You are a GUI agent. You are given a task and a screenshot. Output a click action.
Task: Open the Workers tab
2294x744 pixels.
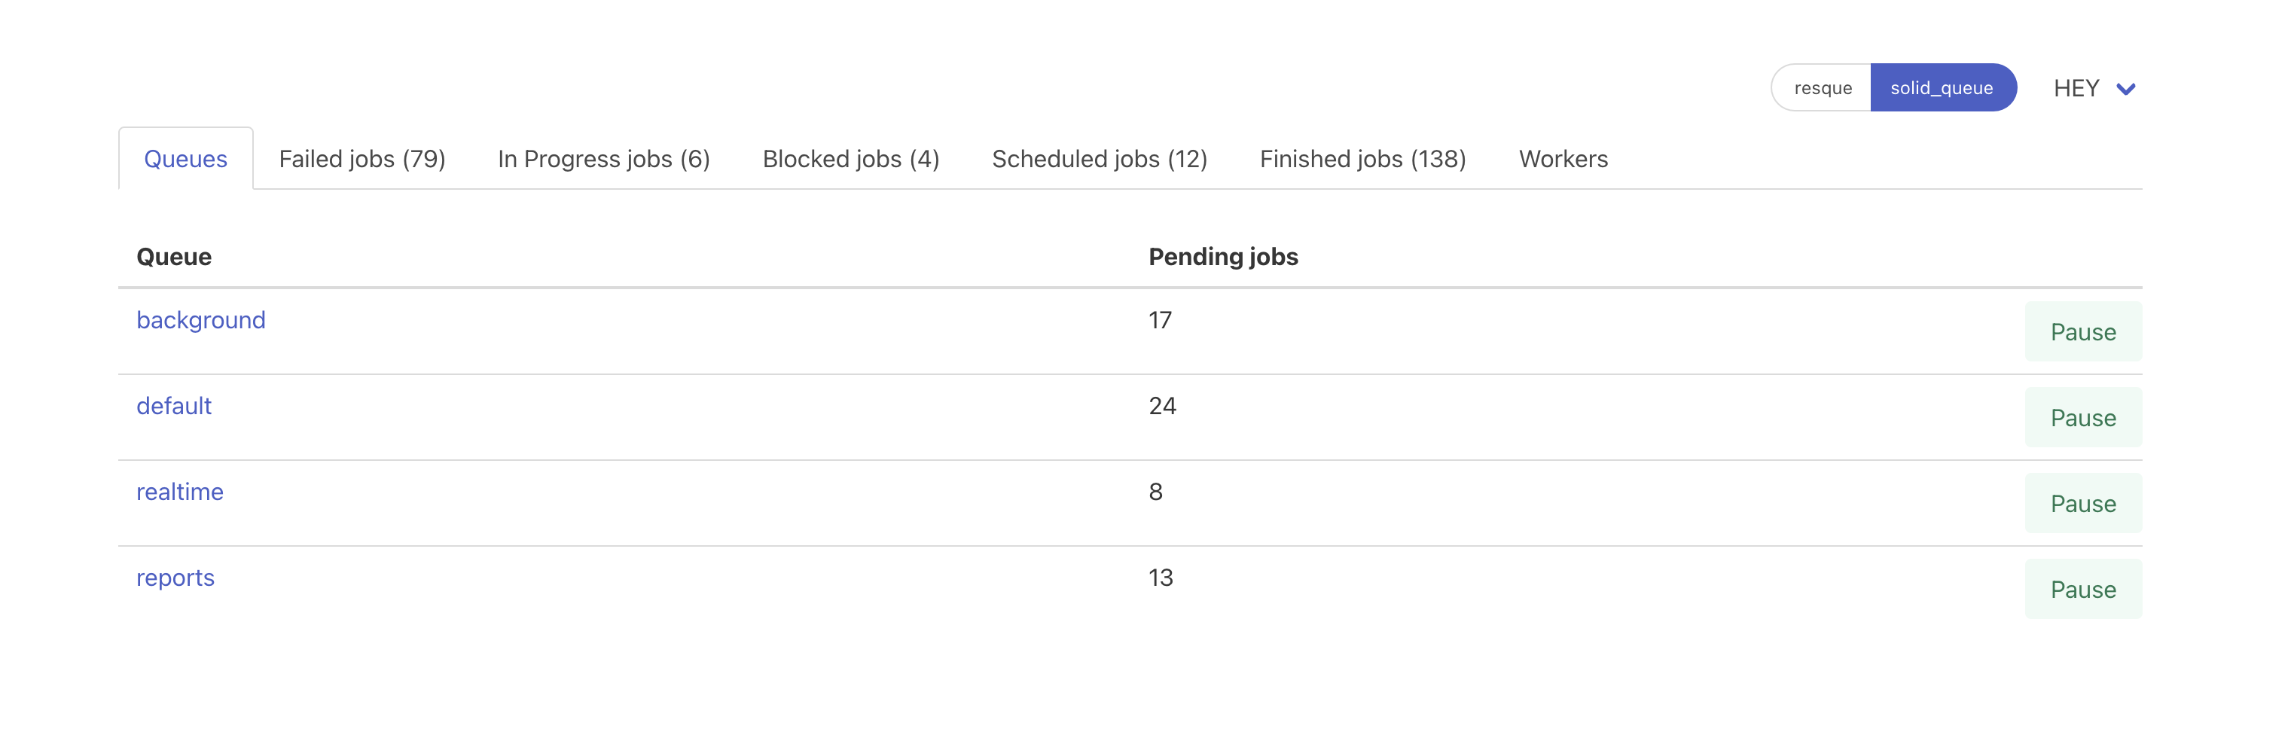pyautogui.click(x=1563, y=160)
